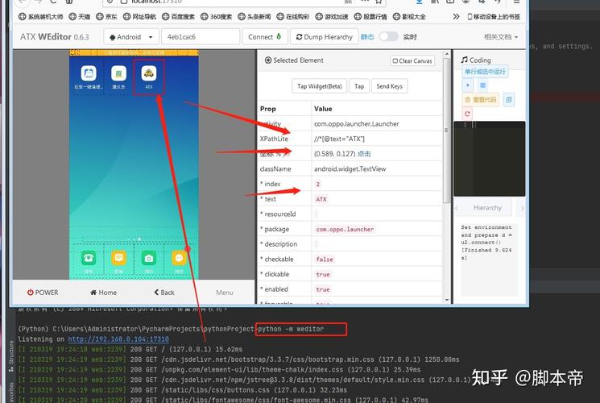Tap the first app icon in phone top row
The height and width of the screenshot is (403, 600).
point(89,73)
